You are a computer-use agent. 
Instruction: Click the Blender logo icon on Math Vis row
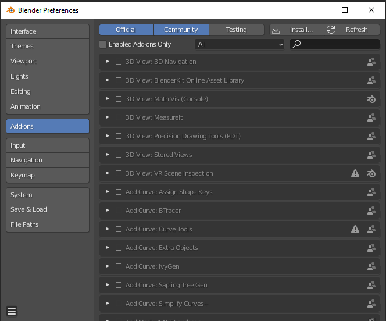[x=371, y=99]
